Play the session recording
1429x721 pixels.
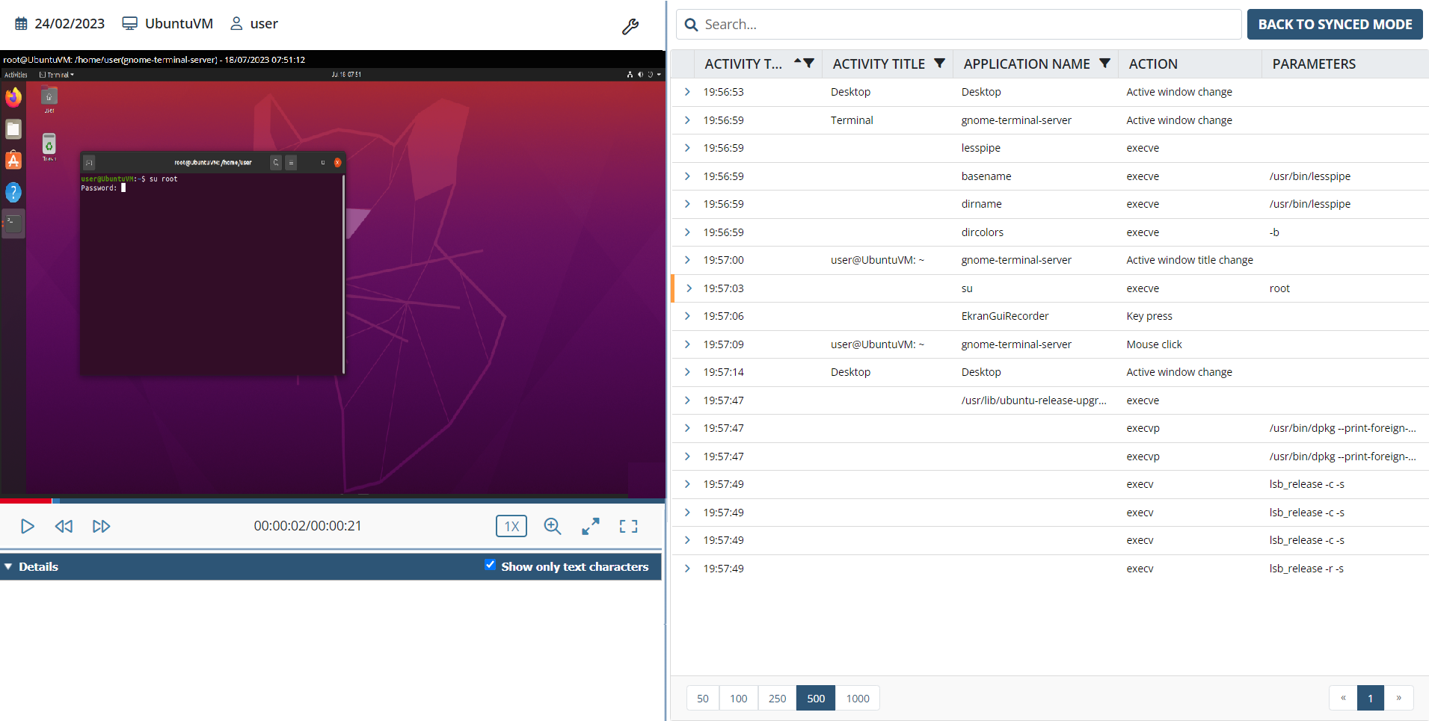(28, 526)
